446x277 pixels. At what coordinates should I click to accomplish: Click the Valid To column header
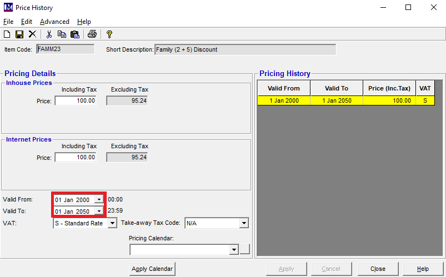coord(337,88)
